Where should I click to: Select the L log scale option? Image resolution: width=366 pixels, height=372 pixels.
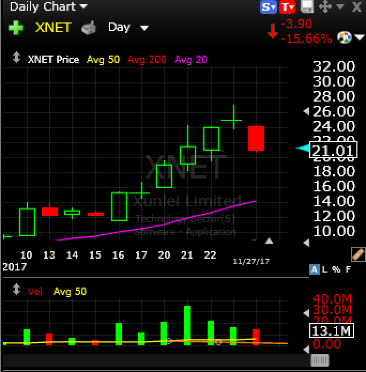pos(325,270)
